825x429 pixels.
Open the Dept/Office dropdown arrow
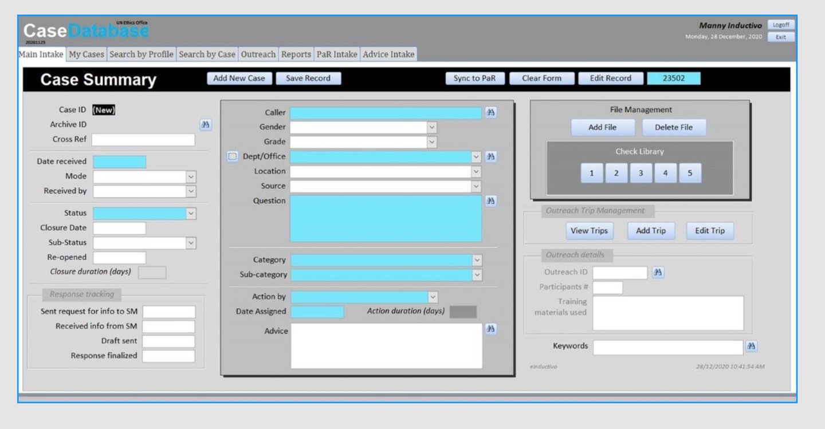click(476, 156)
